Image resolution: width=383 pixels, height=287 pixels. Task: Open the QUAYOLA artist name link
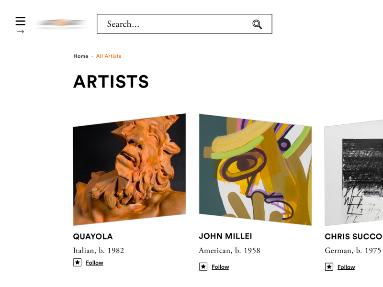(93, 236)
